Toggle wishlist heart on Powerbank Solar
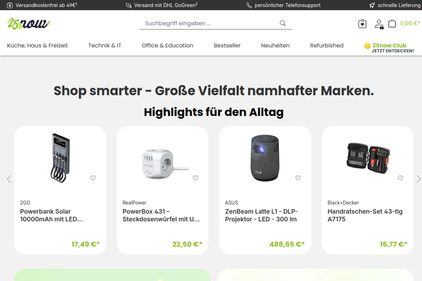 coord(93,178)
